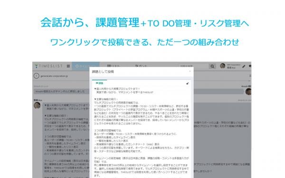285x178 pixels.
Task: Click Hiroshi's avatar on the right
Action: pos(248,91)
